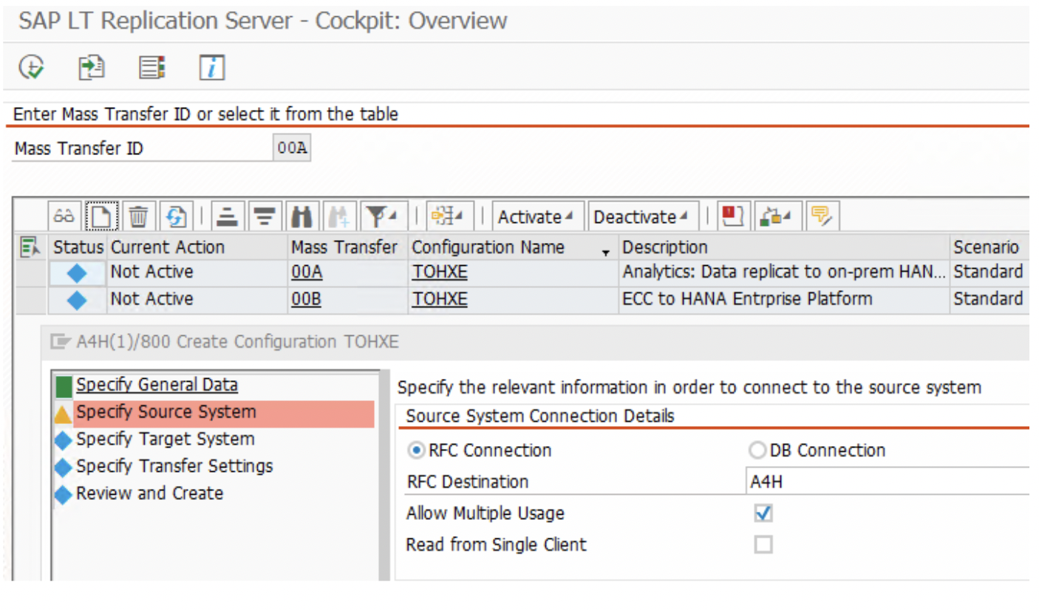Click Configuration Name column sort arrow

(x=607, y=253)
